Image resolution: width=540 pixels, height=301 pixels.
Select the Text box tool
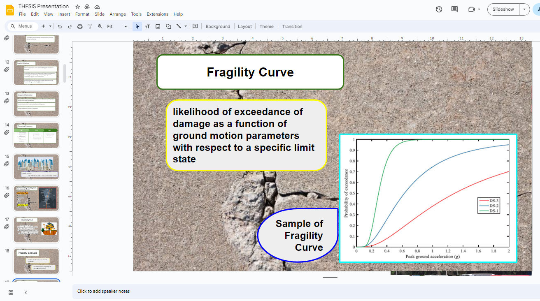pos(147,26)
